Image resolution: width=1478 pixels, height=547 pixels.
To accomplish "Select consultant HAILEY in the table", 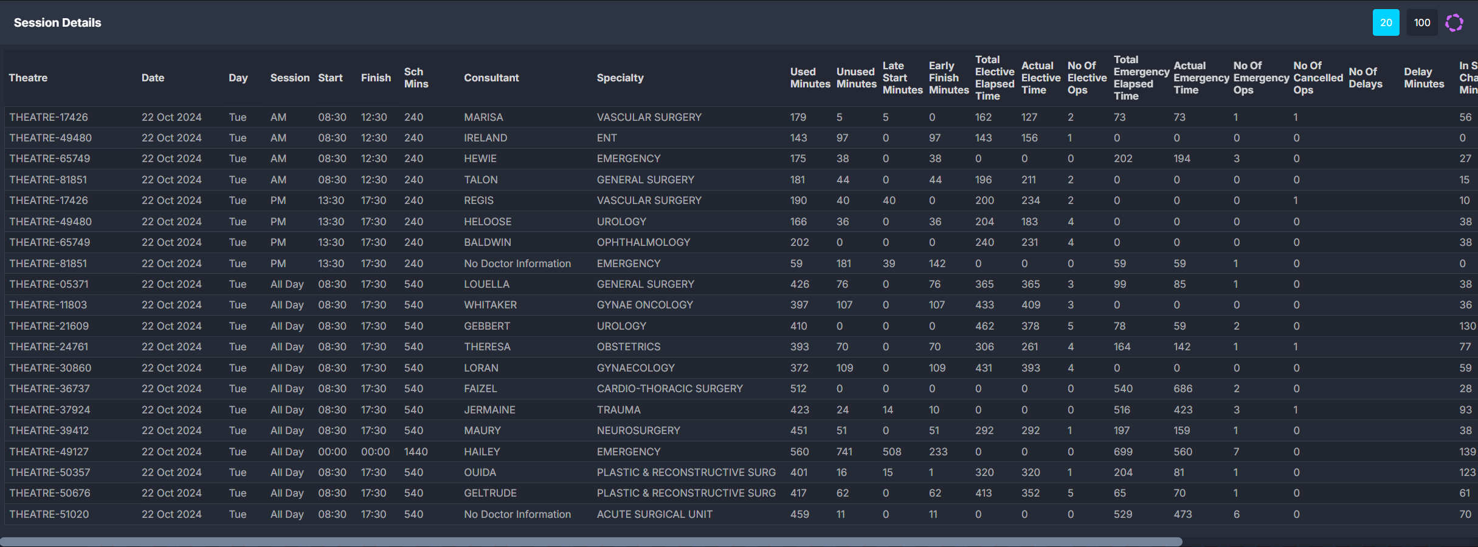I will [482, 452].
